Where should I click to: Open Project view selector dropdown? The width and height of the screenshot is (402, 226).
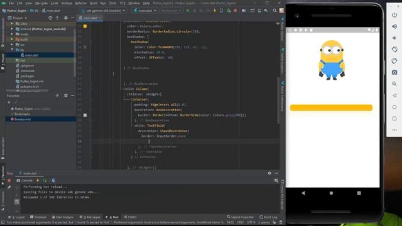click(x=18, y=18)
